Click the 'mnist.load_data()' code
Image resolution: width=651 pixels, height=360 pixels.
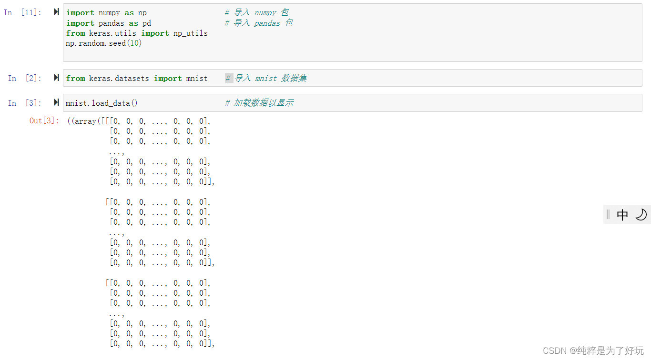pyautogui.click(x=102, y=103)
